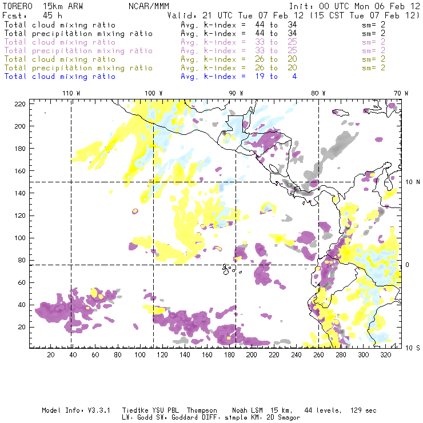
Task: Select the black "Total precipitation mixing ratio" legend entry
Action: click(x=78, y=34)
